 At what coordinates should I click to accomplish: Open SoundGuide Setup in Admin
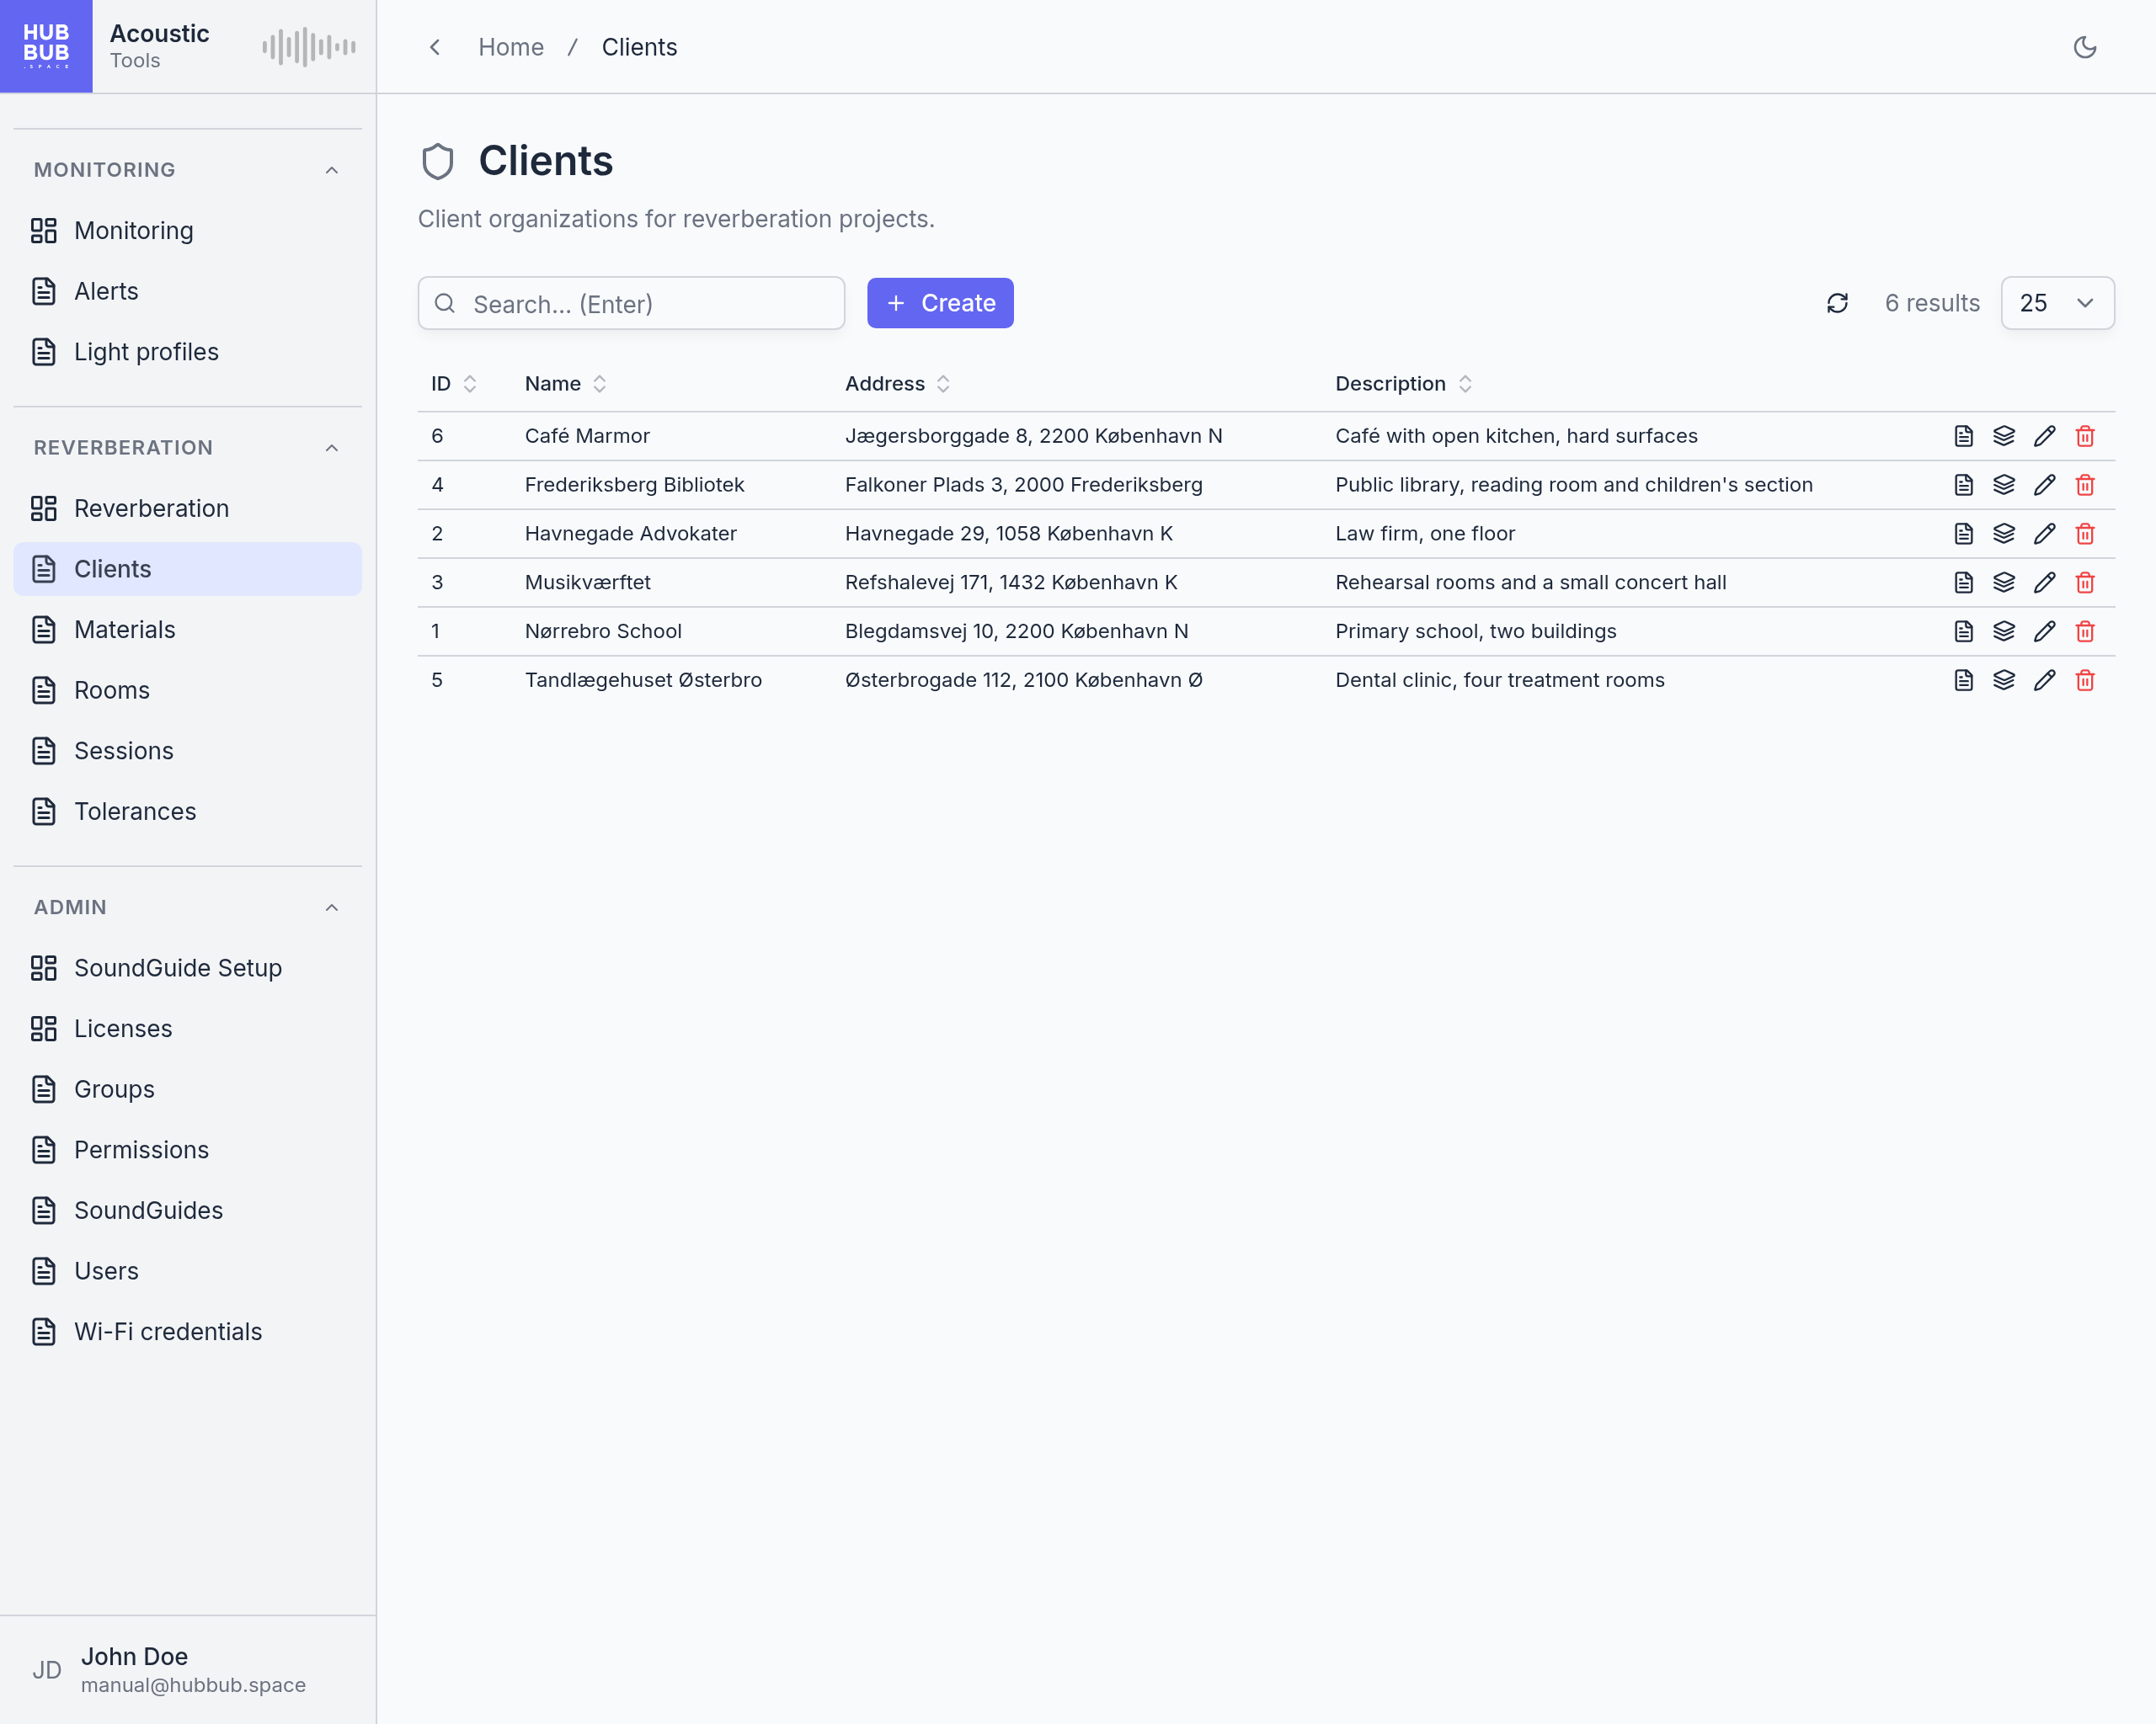click(188, 968)
